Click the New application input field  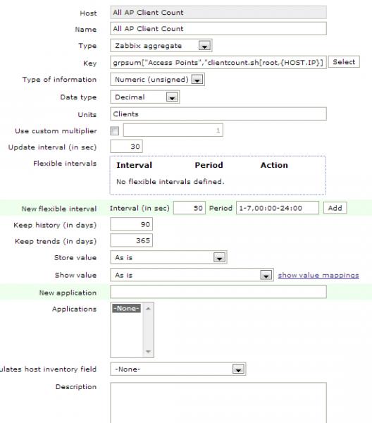[x=218, y=292]
